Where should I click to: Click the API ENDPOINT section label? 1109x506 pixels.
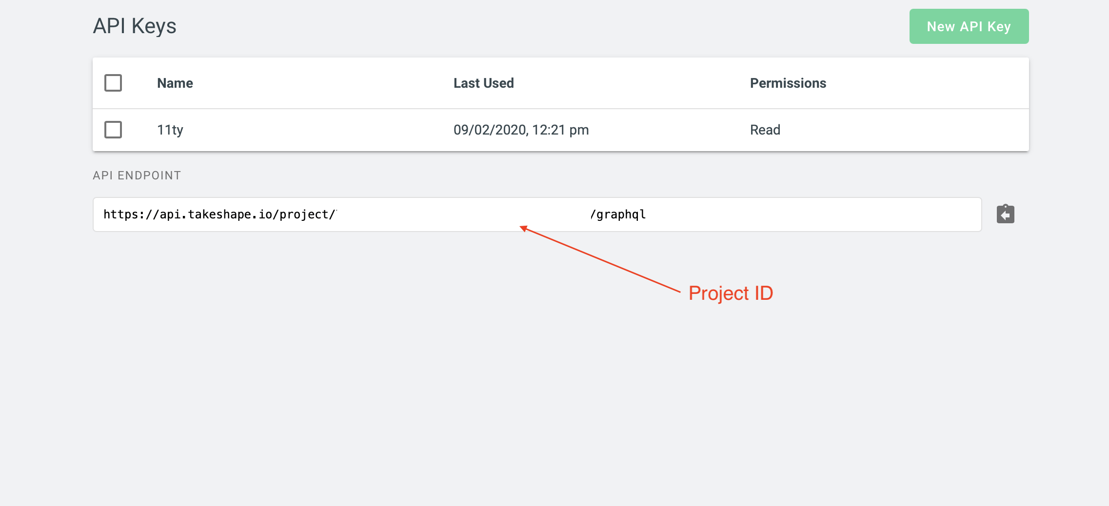click(137, 175)
